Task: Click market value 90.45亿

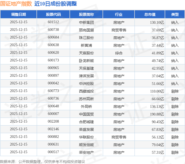Action: point(158,122)
